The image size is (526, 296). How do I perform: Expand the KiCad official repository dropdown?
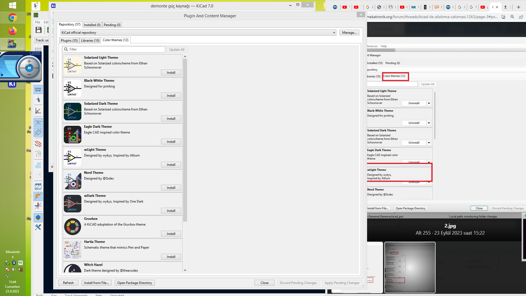pyautogui.click(x=334, y=33)
